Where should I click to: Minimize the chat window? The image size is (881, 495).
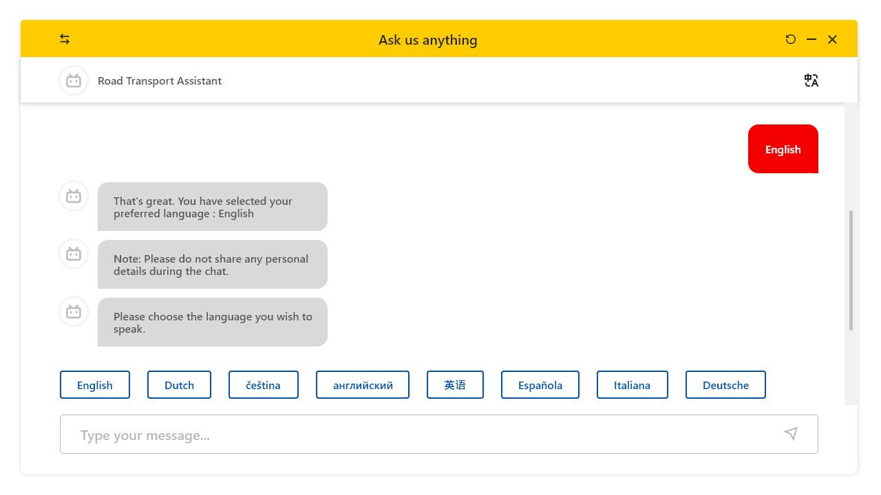(811, 39)
